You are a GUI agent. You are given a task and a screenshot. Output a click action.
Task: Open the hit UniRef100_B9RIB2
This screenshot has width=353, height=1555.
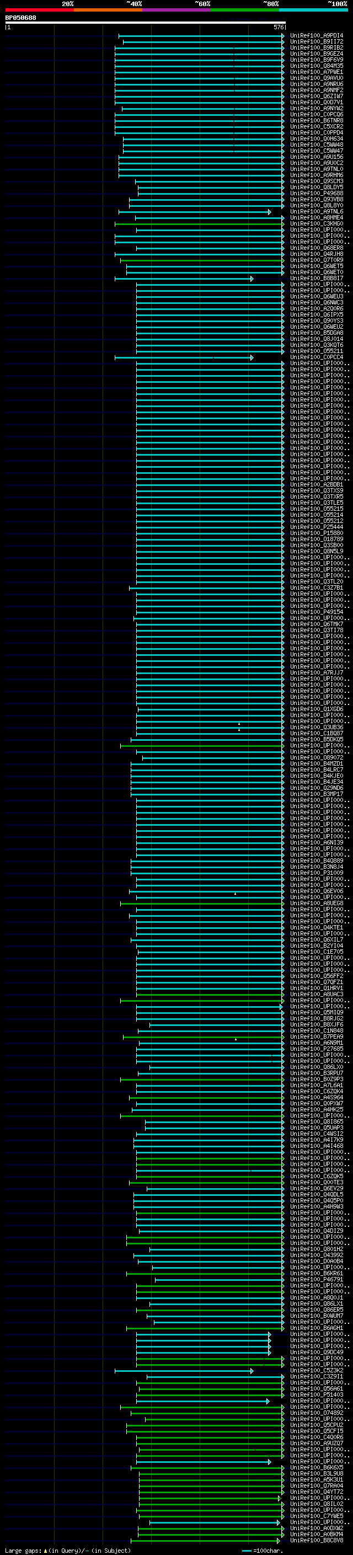(316, 47)
